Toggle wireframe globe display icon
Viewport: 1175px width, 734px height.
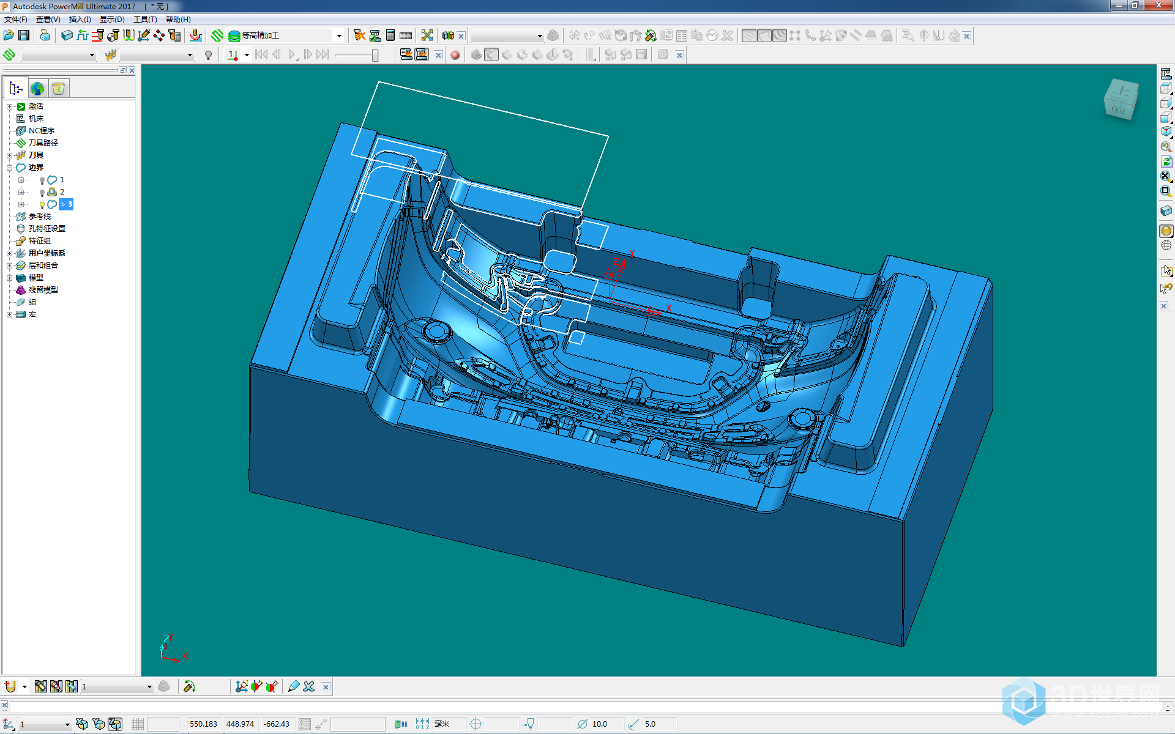[1166, 245]
